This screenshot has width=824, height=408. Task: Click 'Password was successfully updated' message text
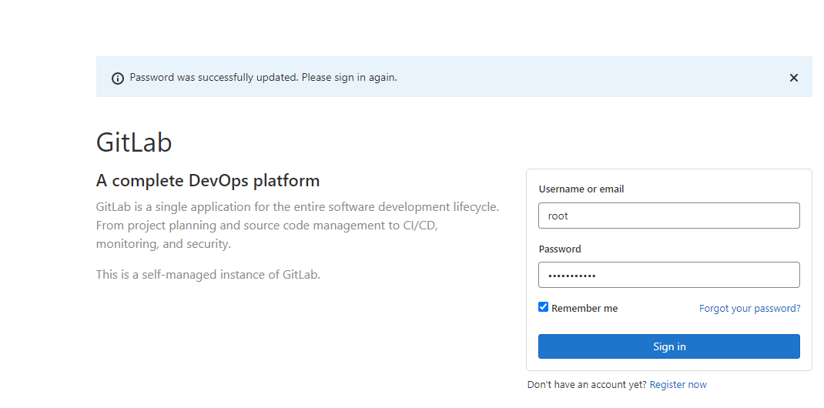(x=263, y=78)
